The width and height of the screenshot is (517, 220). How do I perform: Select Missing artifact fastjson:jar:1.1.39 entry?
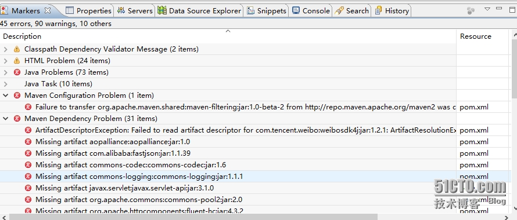coord(113,153)
